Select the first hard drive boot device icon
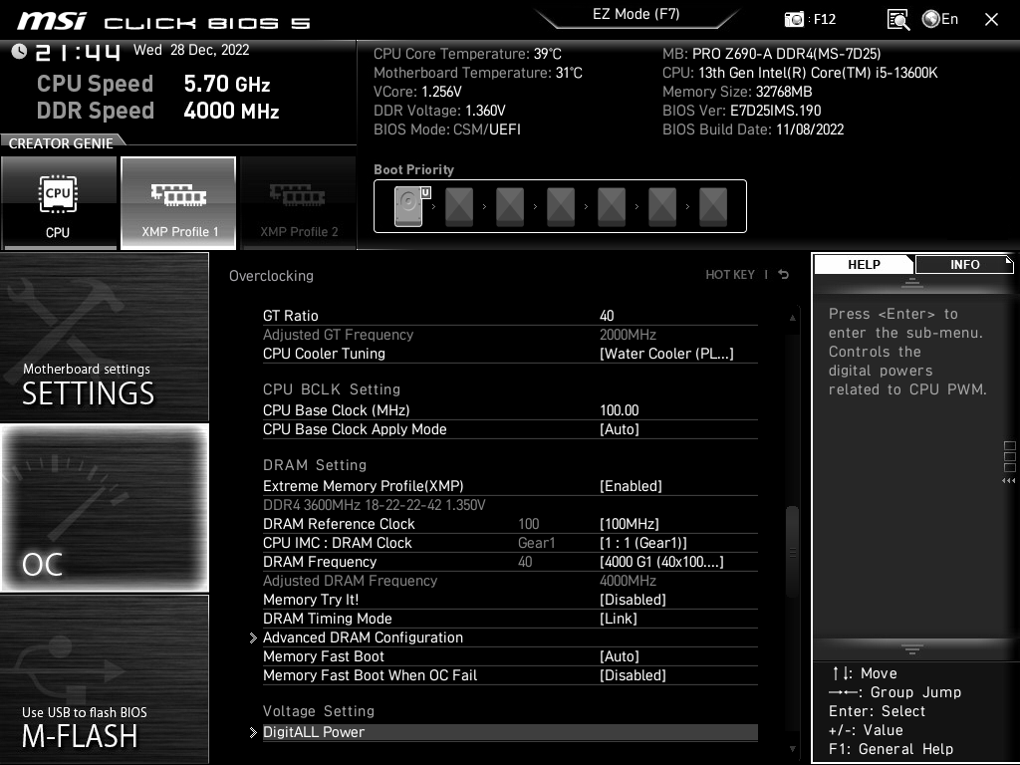The image size is (1020, 765). (408, 207)
